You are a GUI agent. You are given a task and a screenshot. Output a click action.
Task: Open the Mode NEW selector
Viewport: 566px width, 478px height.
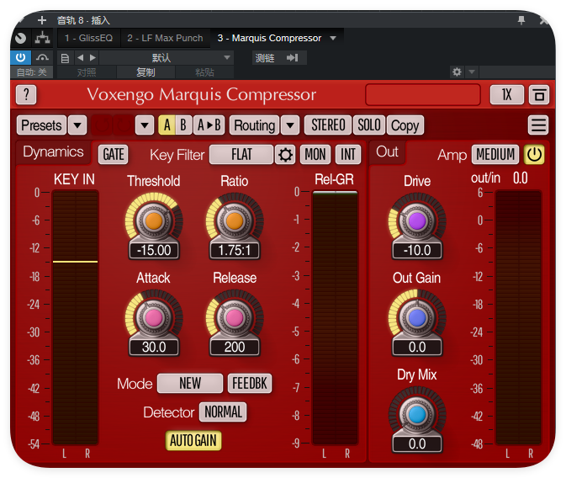[x=190, y=384]
